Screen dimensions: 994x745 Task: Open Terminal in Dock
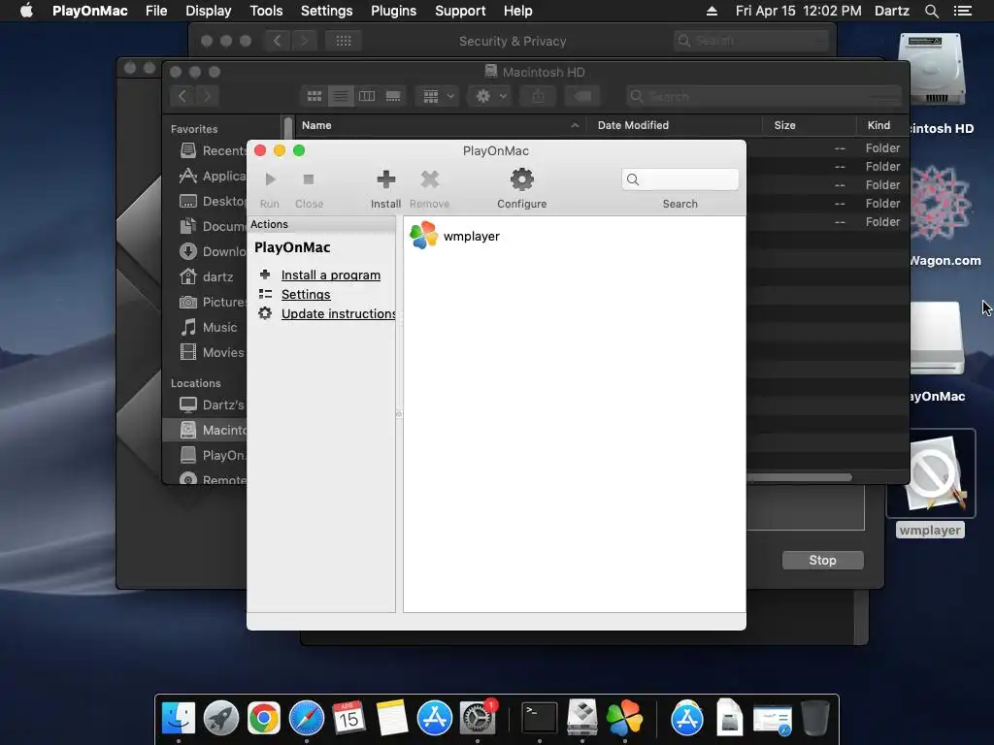point(540,718)
